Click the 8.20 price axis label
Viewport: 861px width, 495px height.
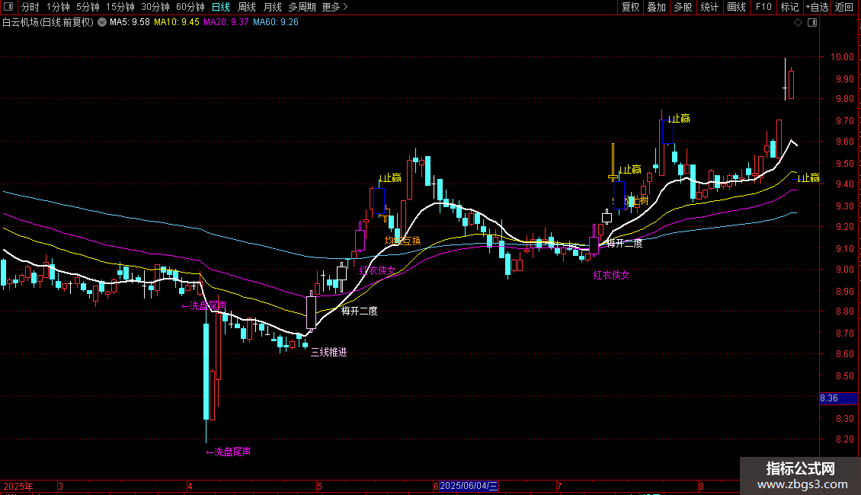(844, 439)
